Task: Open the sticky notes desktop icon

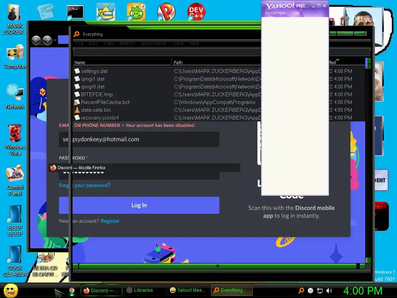Action: coord(45,12)
